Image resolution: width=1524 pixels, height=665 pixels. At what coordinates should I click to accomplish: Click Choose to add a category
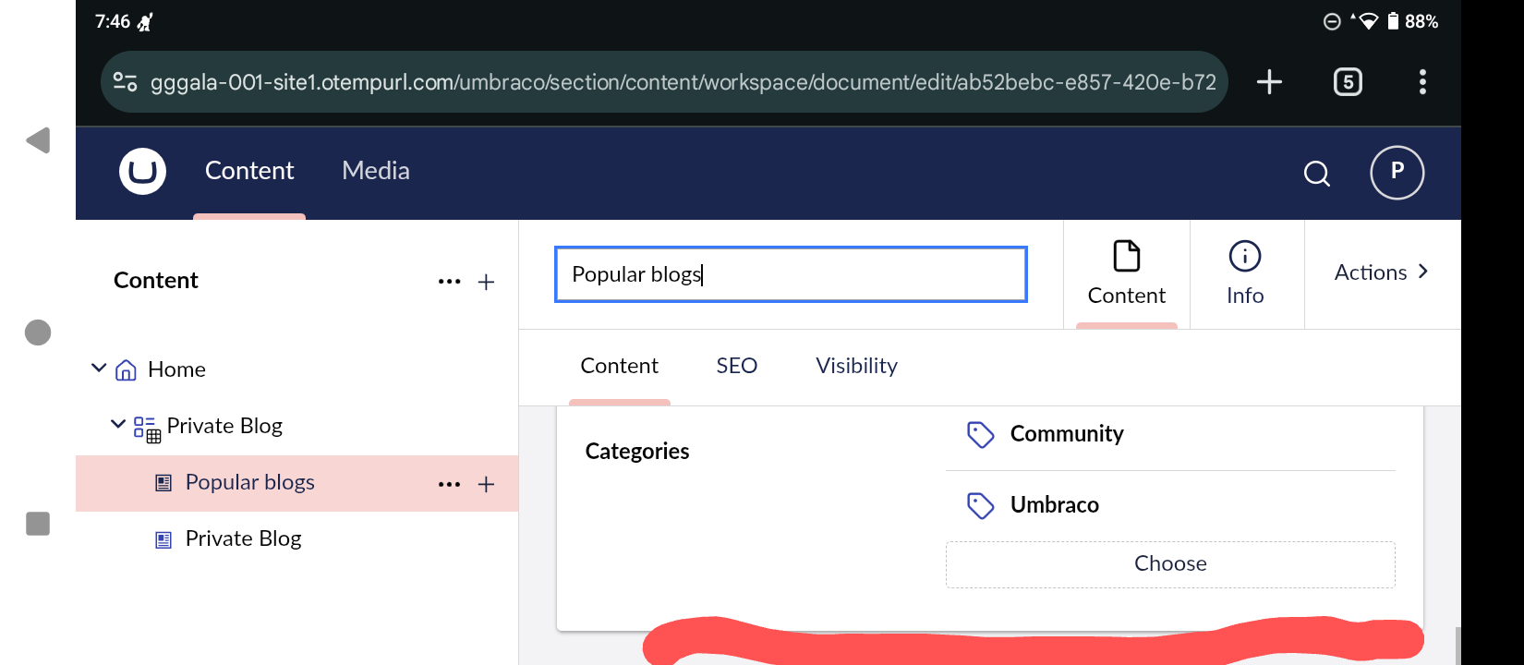pyautogui.click(x=1170, y=564)
